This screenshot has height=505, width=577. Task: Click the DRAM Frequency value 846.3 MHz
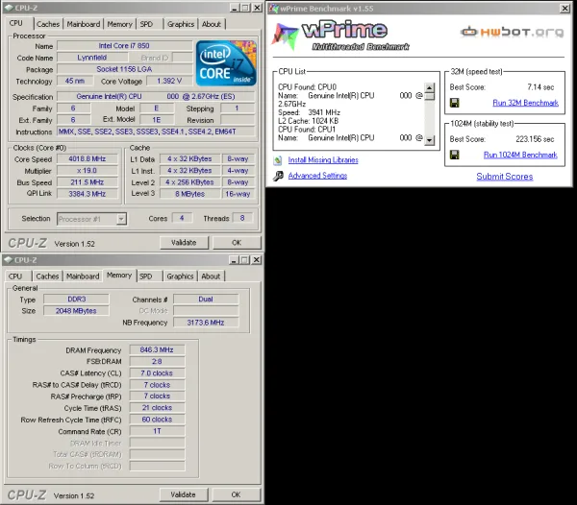pyautogui.click(x=157, y=350)
